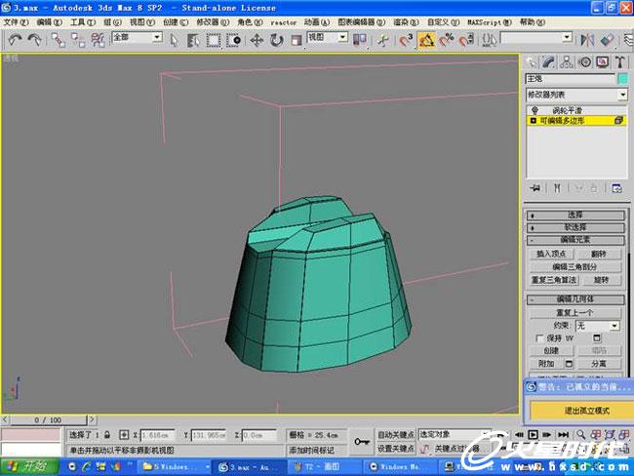
Task: Toggle the selection lock padlock icon
Action: [x=107, y=435]
